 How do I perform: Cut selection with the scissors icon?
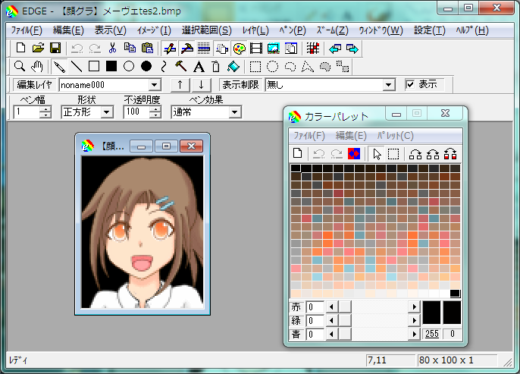pyautogui.click(x=113, y=49)
